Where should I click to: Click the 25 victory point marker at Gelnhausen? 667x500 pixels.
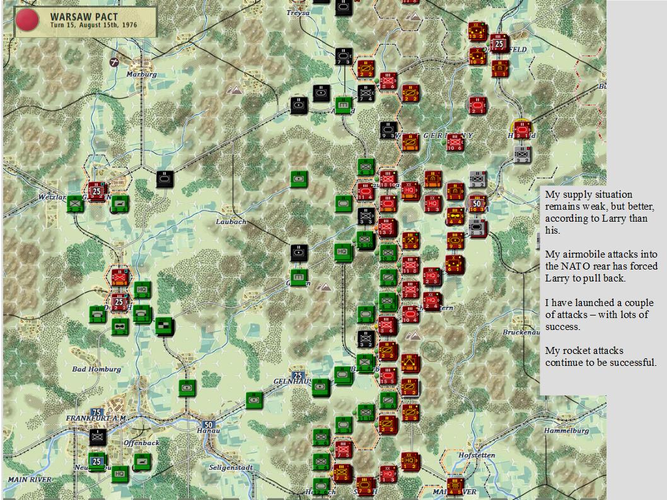pos(298,375)
